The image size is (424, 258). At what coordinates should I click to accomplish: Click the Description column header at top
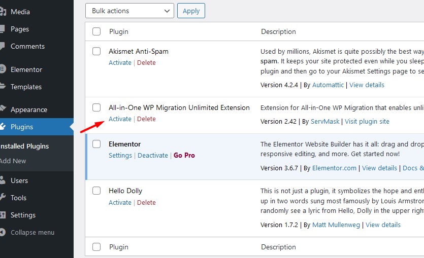(278, 31)
